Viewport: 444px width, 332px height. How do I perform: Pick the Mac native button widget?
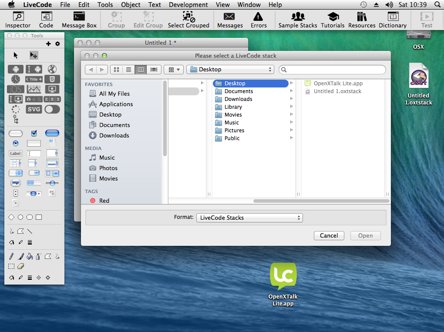[x=52, y=89]
